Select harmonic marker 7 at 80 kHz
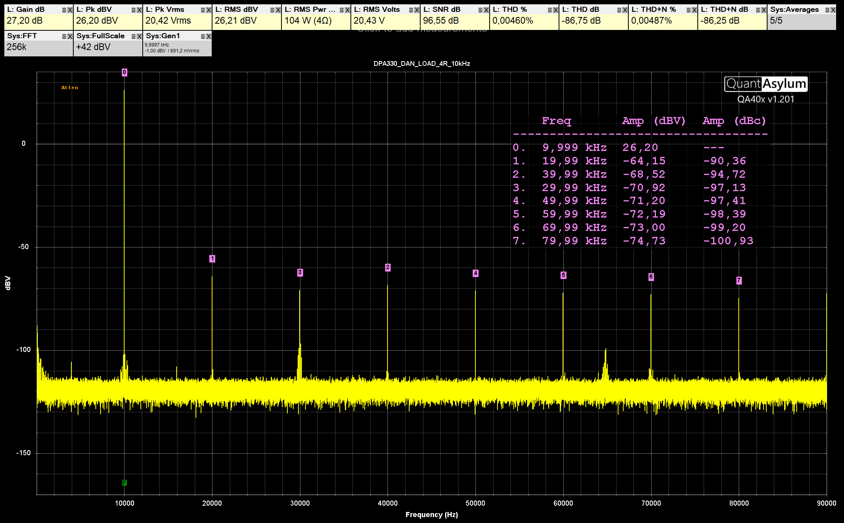Screen dimensions: 844x523 pyautogui.click(x=739, y=280)
